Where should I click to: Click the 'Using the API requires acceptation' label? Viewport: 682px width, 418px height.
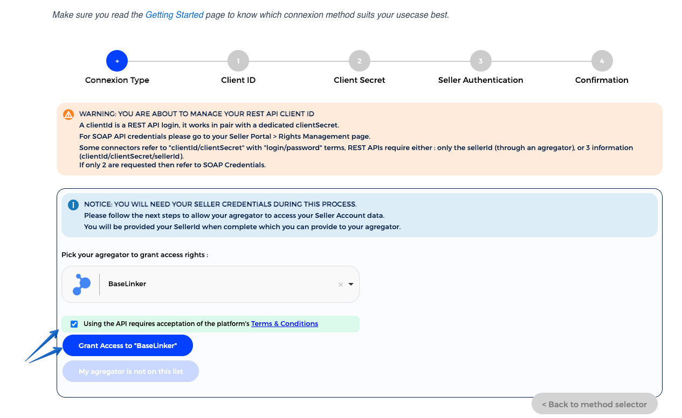tap(166, 324)
